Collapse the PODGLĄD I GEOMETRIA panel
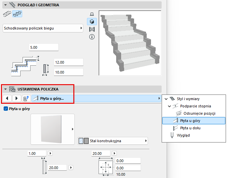The height and width of the screenshot is (178, 228). click(5, 5)
